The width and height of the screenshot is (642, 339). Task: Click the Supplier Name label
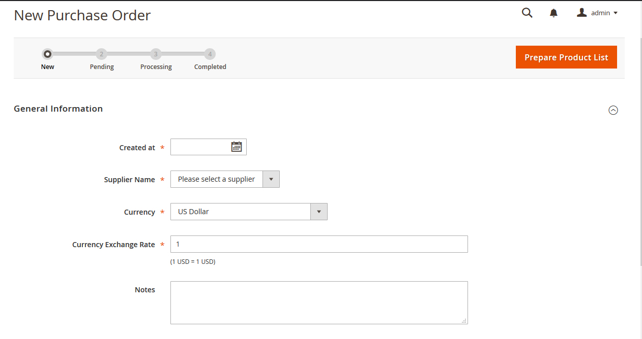click(129, 180)
